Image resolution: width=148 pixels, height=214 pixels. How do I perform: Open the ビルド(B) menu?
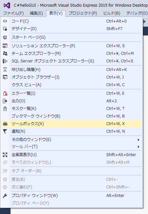[112, 13]
